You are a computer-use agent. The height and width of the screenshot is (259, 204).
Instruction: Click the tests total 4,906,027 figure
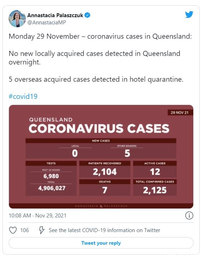(x=52, y=188)
